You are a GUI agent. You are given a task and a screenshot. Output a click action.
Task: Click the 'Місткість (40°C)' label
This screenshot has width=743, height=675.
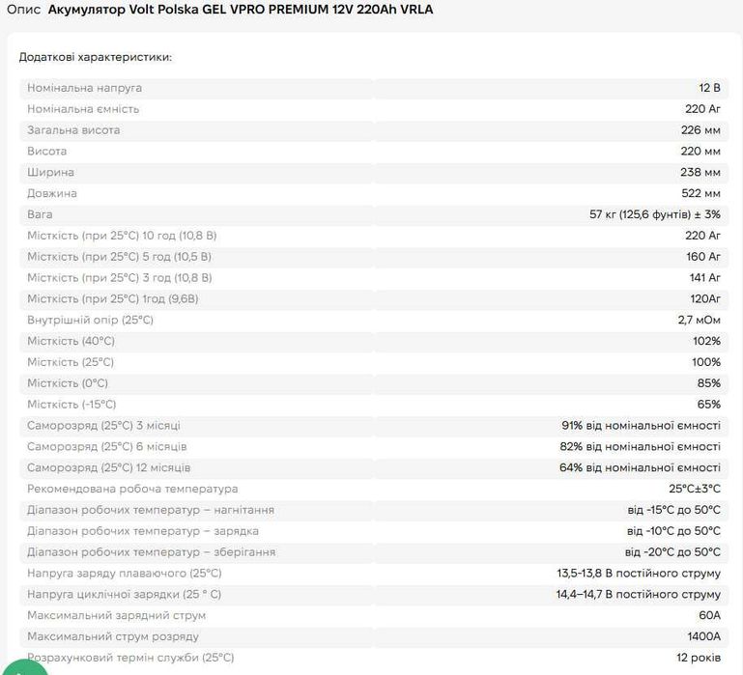tap(71, 341)
